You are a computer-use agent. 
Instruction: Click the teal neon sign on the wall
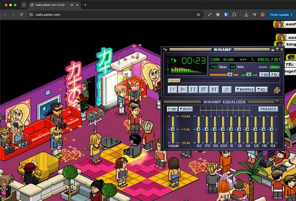pyautogui.click(x=104, y=75)
